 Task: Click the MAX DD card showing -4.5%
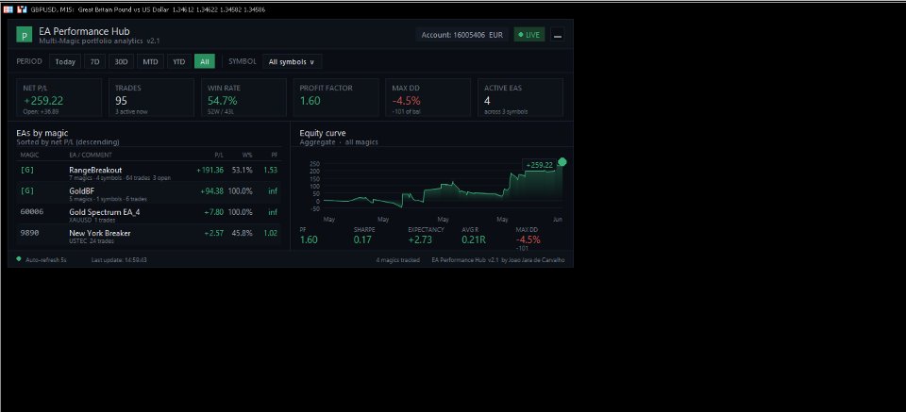pyautogui.click(x=428, y=98)
